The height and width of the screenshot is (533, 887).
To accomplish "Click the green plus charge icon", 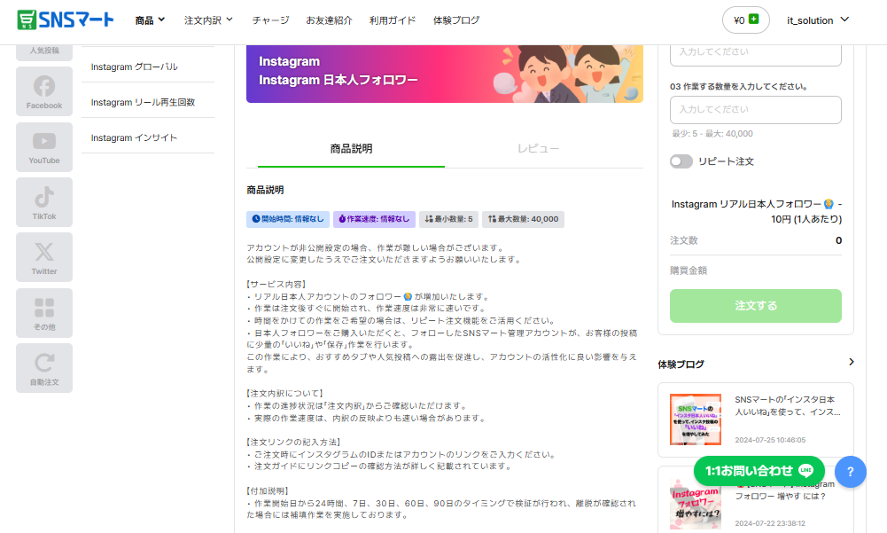I will click(753, 20).
